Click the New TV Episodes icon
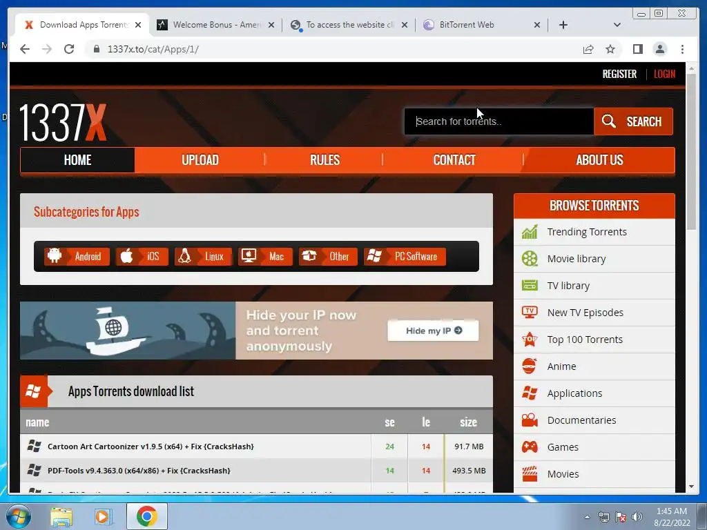707x530 pixels. (530, 313)
